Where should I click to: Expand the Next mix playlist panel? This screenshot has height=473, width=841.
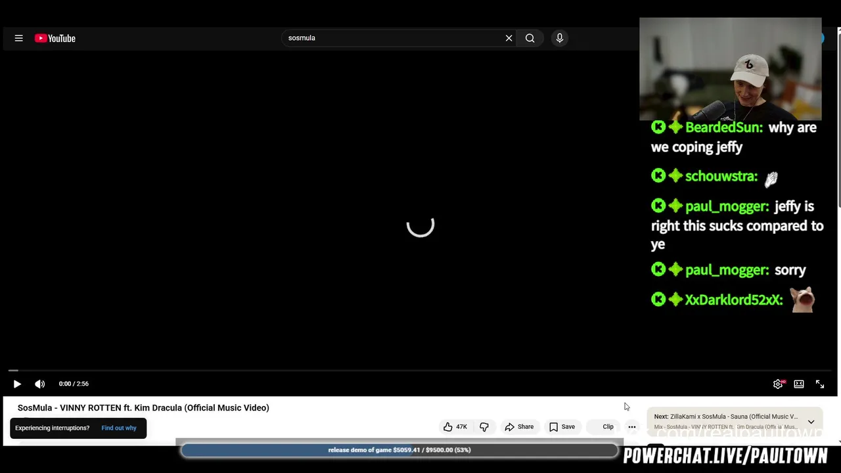(x=811, y=422)
